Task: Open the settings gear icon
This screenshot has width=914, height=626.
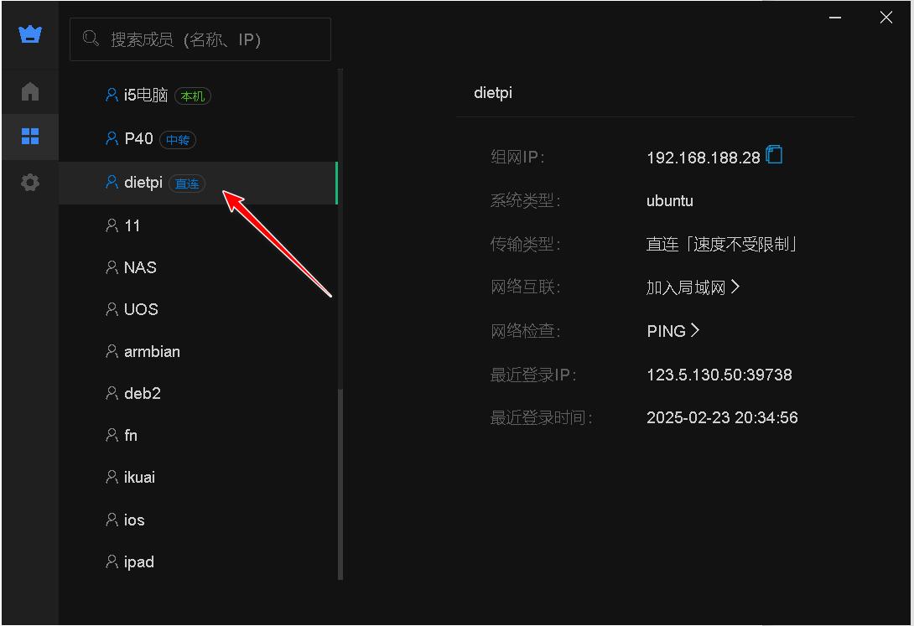Action: [x=29, y=182]
